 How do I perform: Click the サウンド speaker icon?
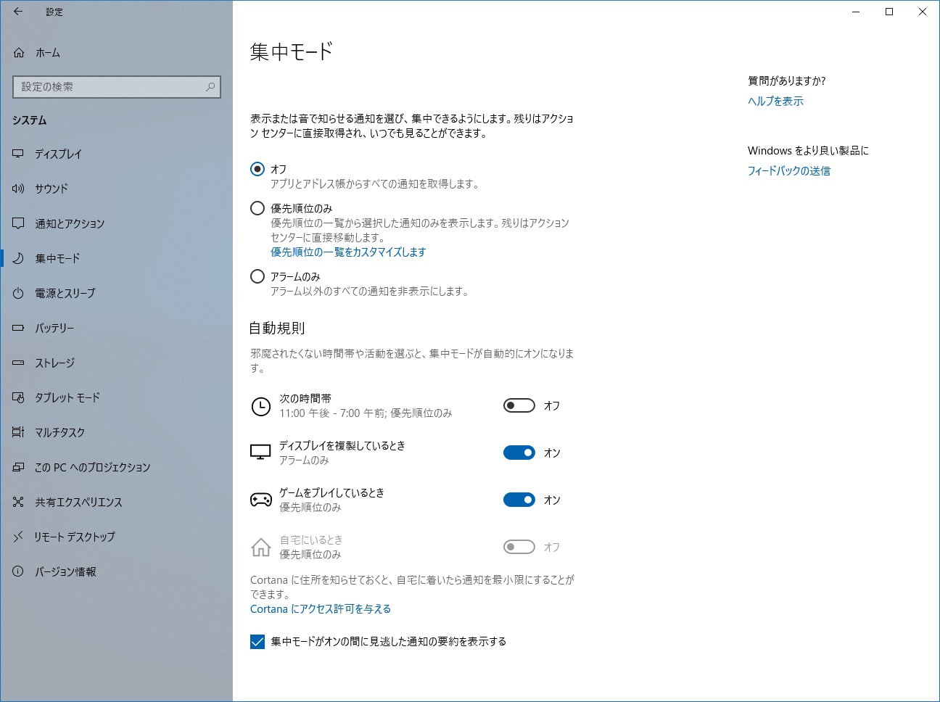(x=18, y=189)
